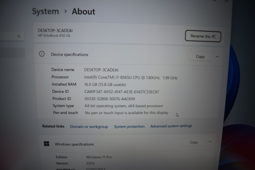Open the Domain or workgroup link
This screenshot has width=255, height=170.
(x=89, y=127)
